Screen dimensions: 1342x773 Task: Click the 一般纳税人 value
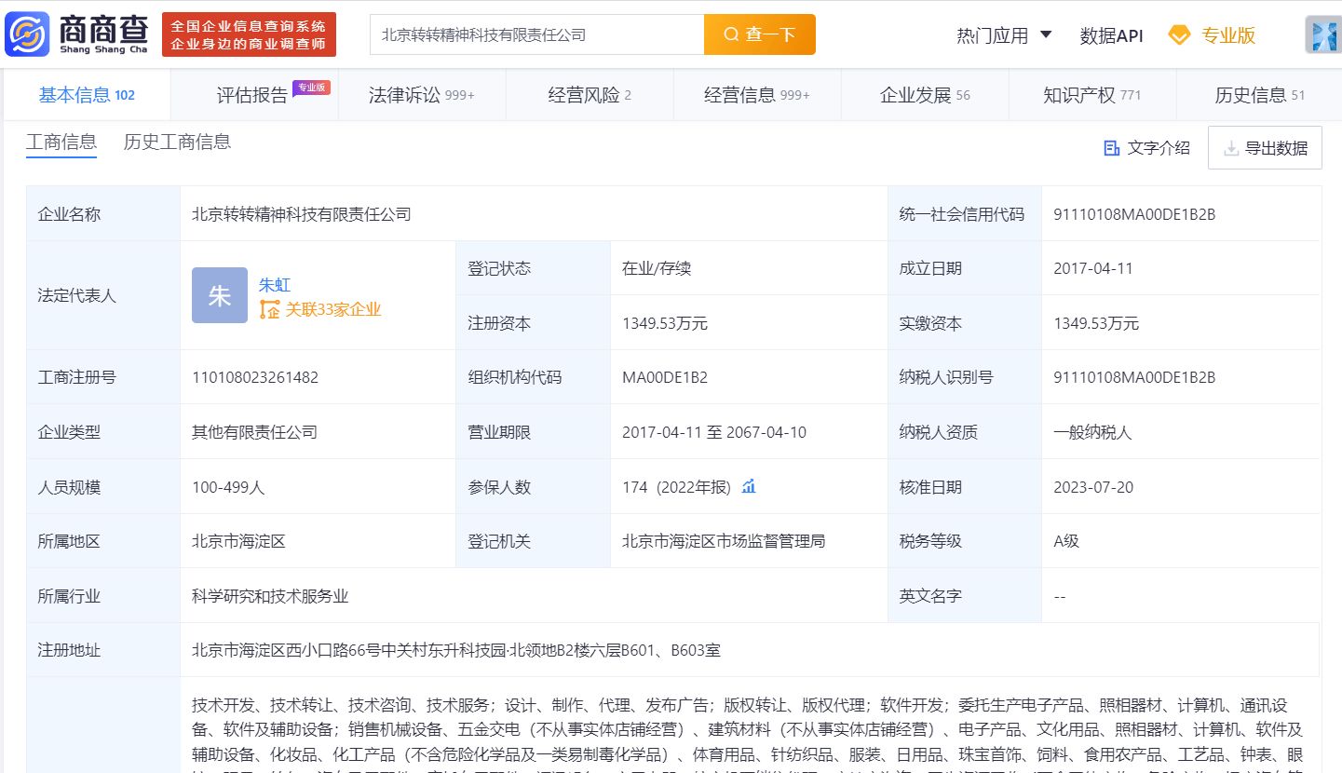pos(1091,432)
